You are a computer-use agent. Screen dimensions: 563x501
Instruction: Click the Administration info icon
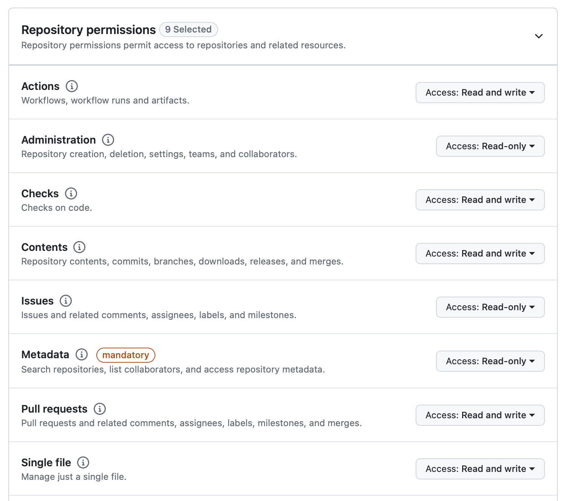point(107,140)
